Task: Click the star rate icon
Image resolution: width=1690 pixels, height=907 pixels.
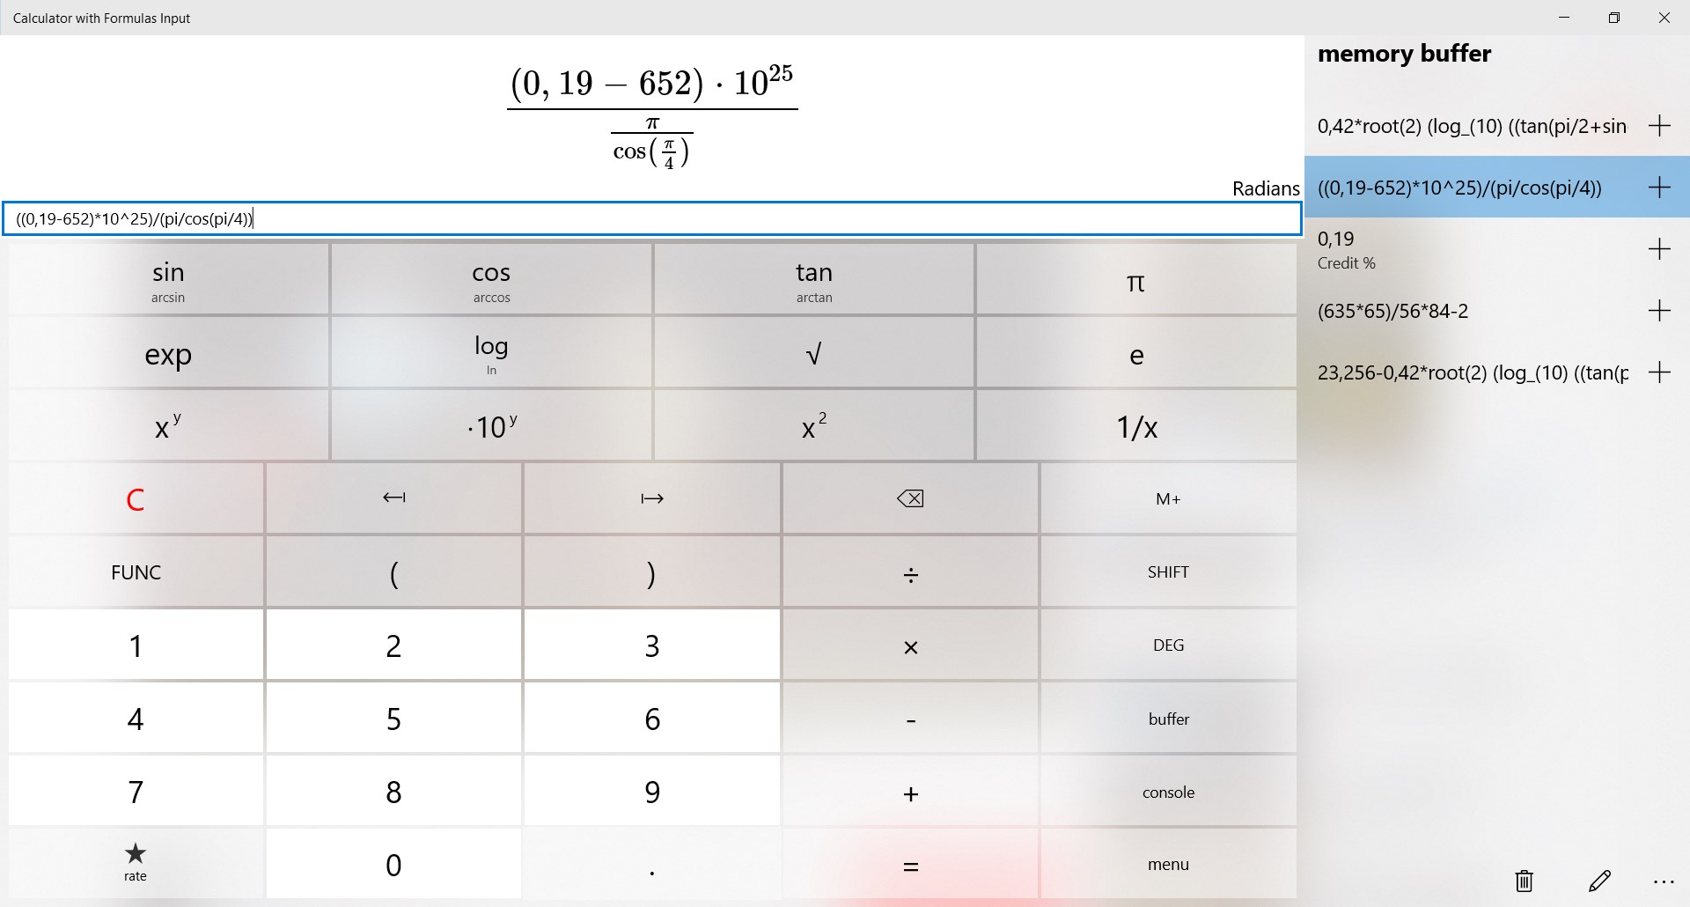Action: click(x=136, y=853)
